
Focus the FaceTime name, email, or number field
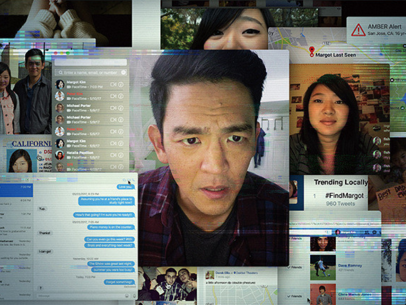[x=90, y=73]
